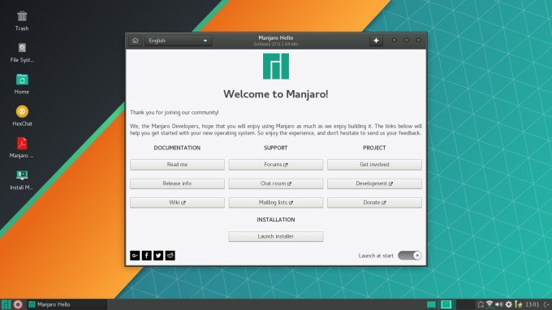Screen dimensions: 552x310
Task: Select the Manjaro PDF desktop icon
Action: coord(22,149)
